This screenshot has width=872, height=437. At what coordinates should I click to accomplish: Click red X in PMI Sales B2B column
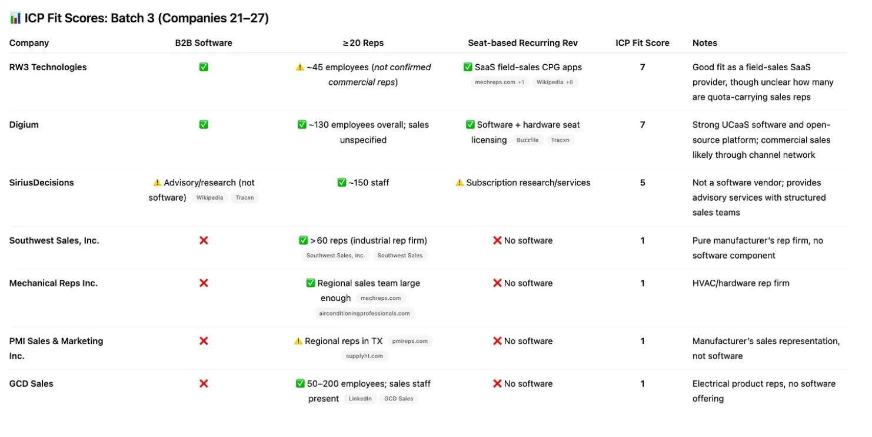tap(204, 341)
